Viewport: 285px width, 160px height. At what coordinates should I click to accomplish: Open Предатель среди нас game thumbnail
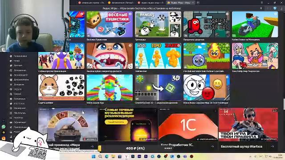207,24
